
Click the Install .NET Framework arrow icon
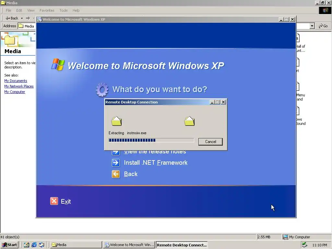point(116,163)
